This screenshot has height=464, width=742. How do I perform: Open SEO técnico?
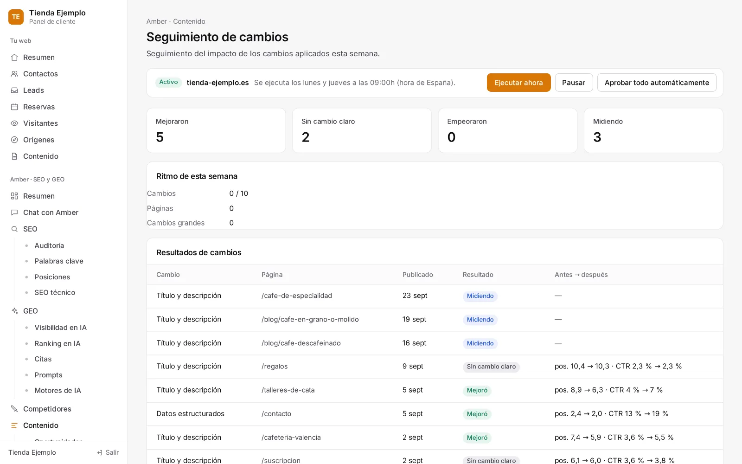[x=55, y=292]
